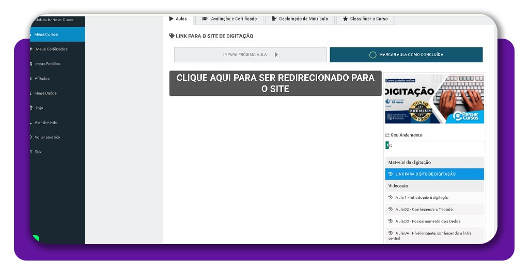
Task: Click arrow icon in próxima aula button
Action: click(276, 55)
